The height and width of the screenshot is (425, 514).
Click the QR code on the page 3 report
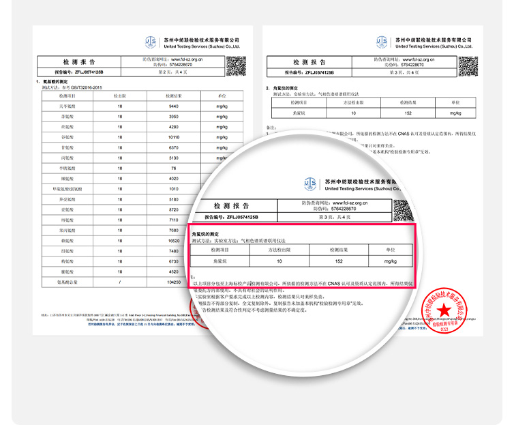(468, 66)
